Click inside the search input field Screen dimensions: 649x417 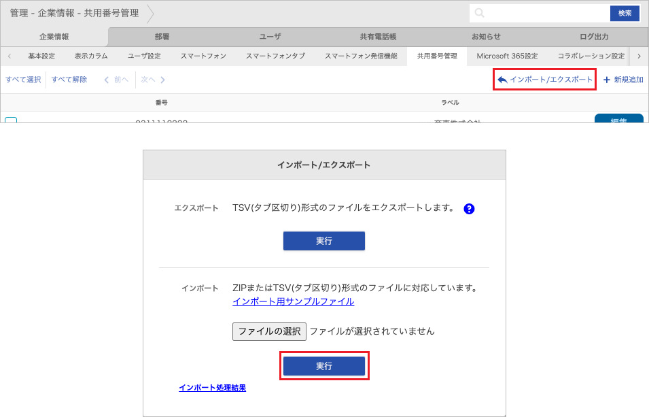(x=537, y=13)
